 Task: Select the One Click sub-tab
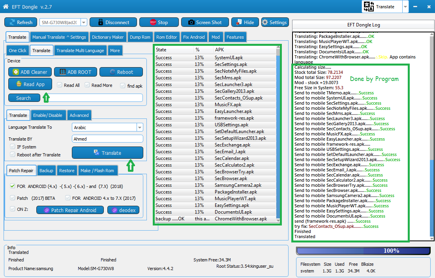click(17, 51)
